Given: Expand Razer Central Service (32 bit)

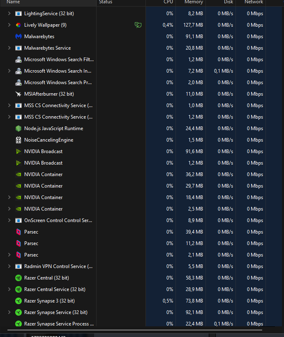Looking at the screenshot, I should [9, 289].
